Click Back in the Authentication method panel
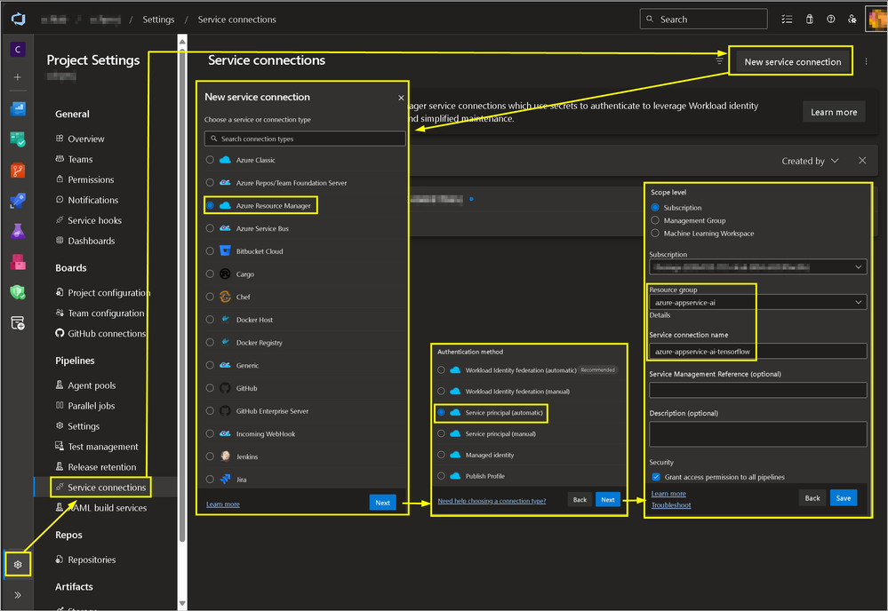Viewport: 888px width, 611px height. pyautogui.click(x=580, y=500)
